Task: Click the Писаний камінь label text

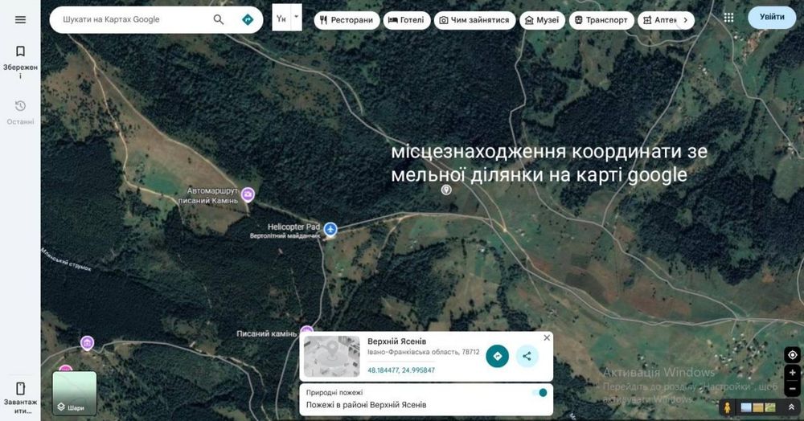Action: (x=267, y=333)
